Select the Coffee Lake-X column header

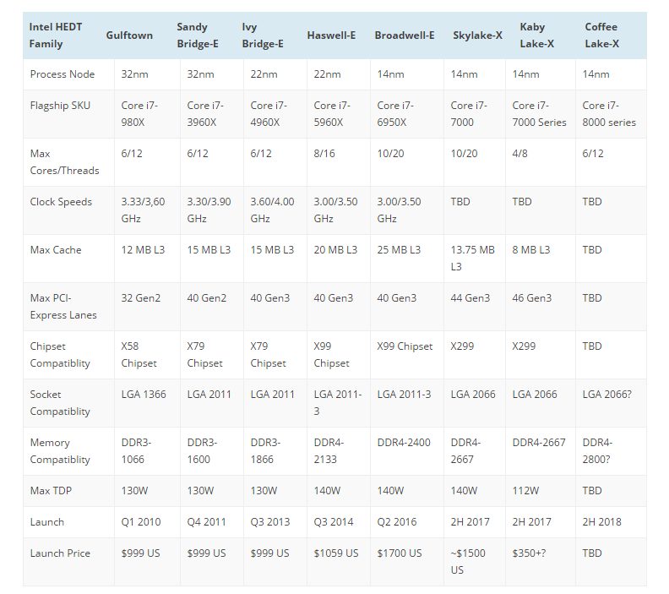[x=601, y=35]
